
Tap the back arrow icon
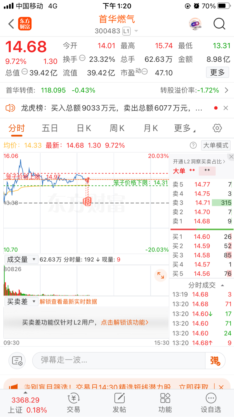pyautogui.click(x=11, y=24)
